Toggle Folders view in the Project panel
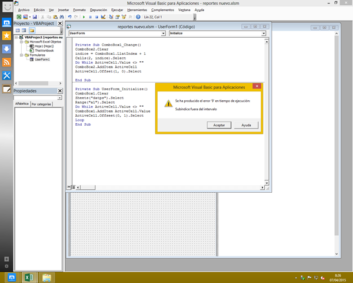This screenshot has width=353, height=283. pyautogui.click(x=32, y=30)
